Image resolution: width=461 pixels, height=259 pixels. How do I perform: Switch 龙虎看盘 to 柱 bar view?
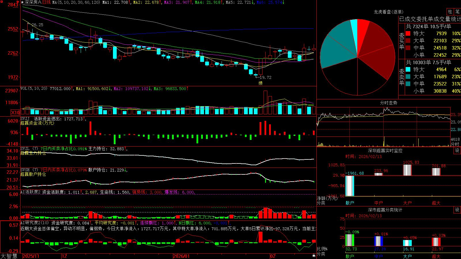[450, 12]
